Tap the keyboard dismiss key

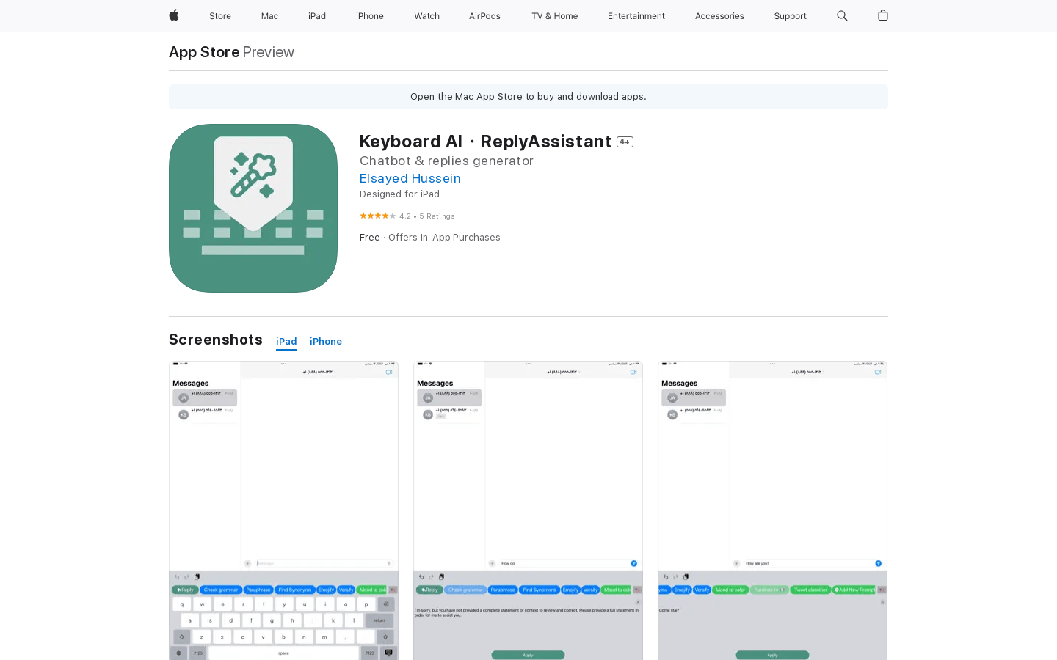tap(388, 653)
